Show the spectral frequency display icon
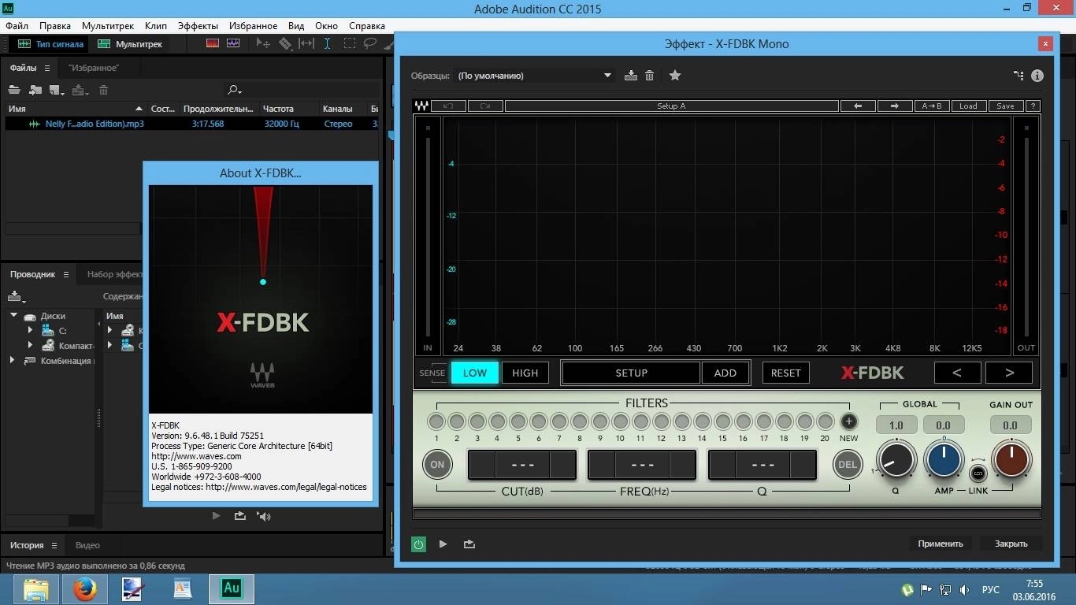 point(213,44)
